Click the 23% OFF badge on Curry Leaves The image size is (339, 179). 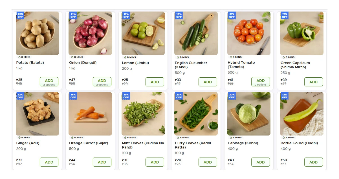[179, 96]
